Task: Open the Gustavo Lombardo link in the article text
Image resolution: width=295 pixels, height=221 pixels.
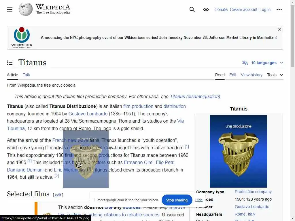Action: [x=88, y=114]
